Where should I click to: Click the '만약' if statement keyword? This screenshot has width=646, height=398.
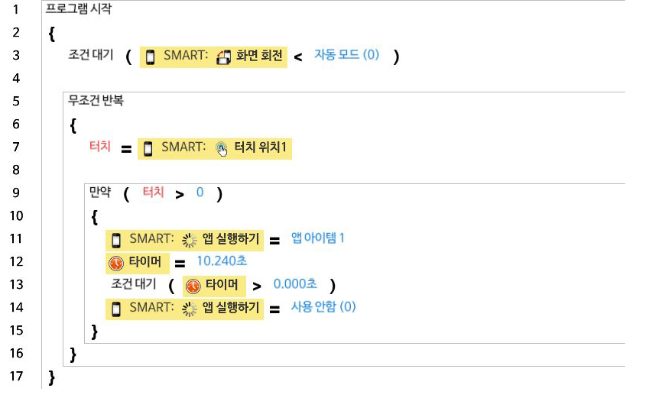[100, 193]
